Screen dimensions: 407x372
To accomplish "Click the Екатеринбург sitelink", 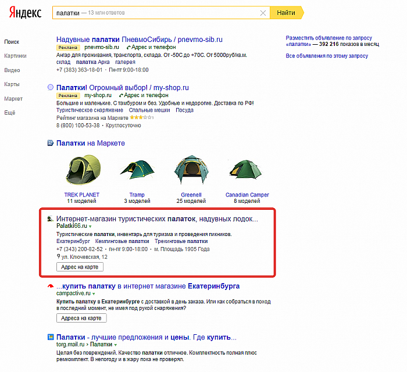I will pos(73,241).
